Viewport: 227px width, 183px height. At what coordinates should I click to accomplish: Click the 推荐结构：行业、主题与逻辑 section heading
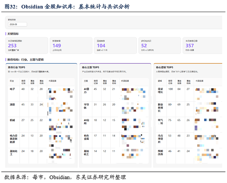tap(26, 60)
